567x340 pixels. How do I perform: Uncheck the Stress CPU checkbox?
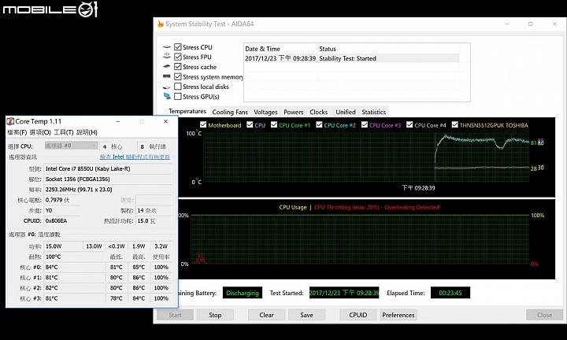pyautogui.click(x=177, y=47)
